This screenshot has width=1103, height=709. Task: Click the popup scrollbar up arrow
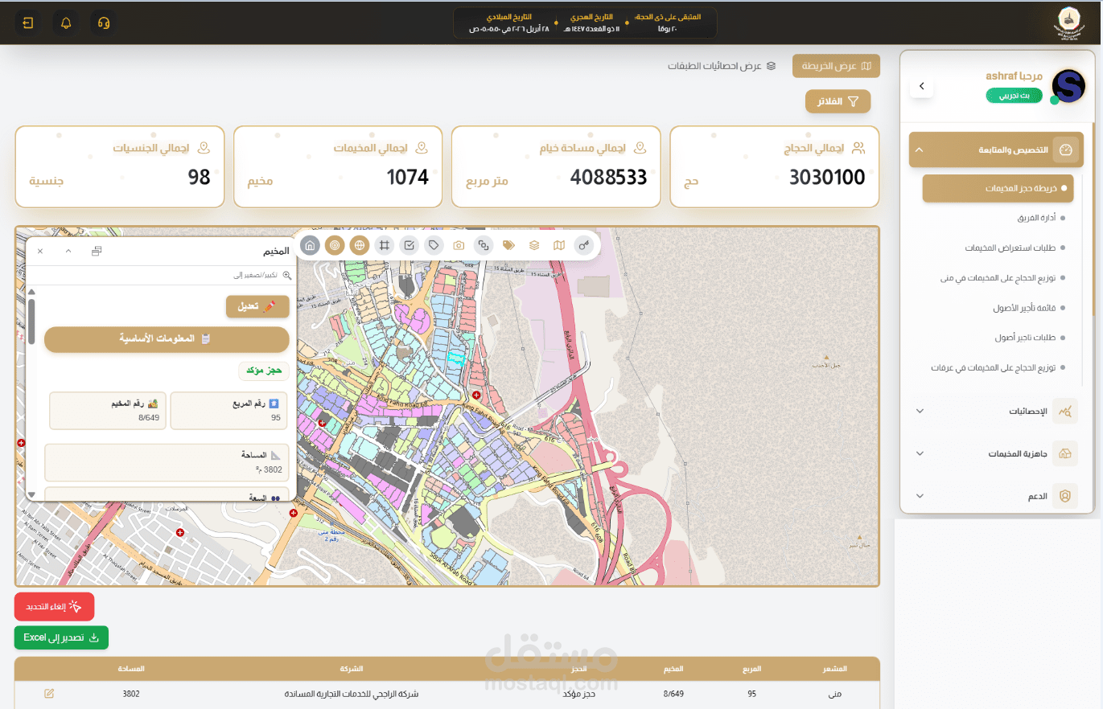pos(31,293)
